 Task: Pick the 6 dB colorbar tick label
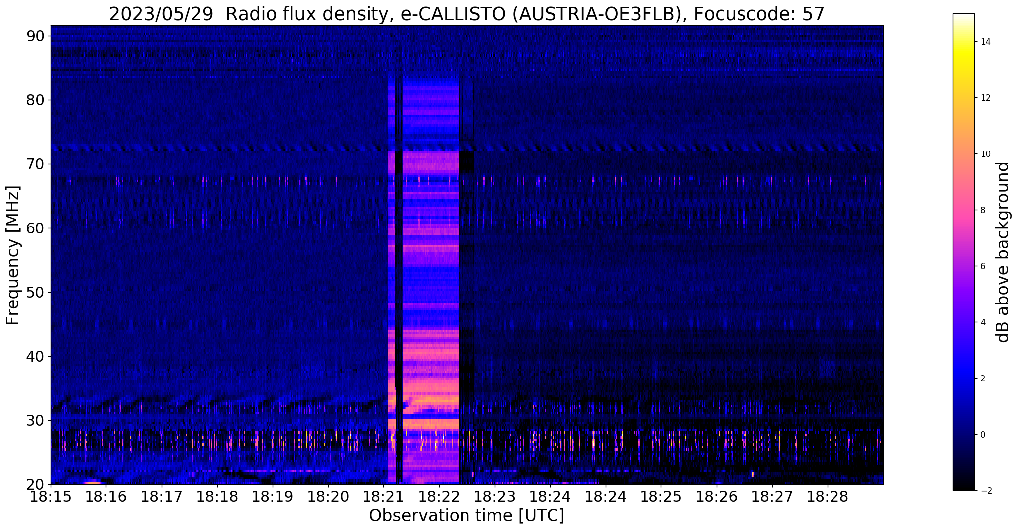point(982,266)
